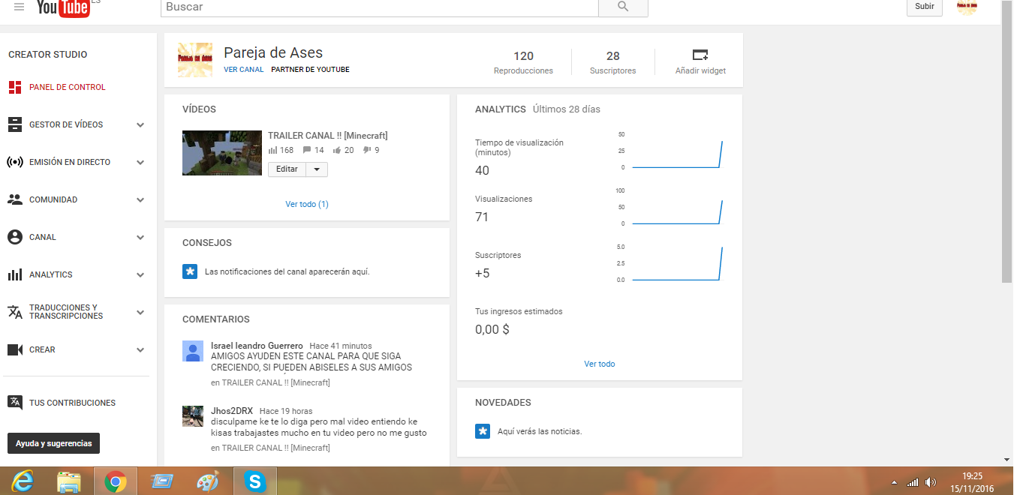Open the account avatar in top bar

click(967, 7)
